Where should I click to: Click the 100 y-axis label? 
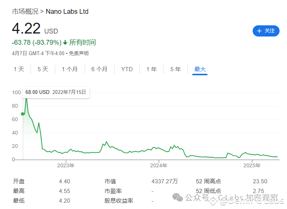[x=16, y=92]
